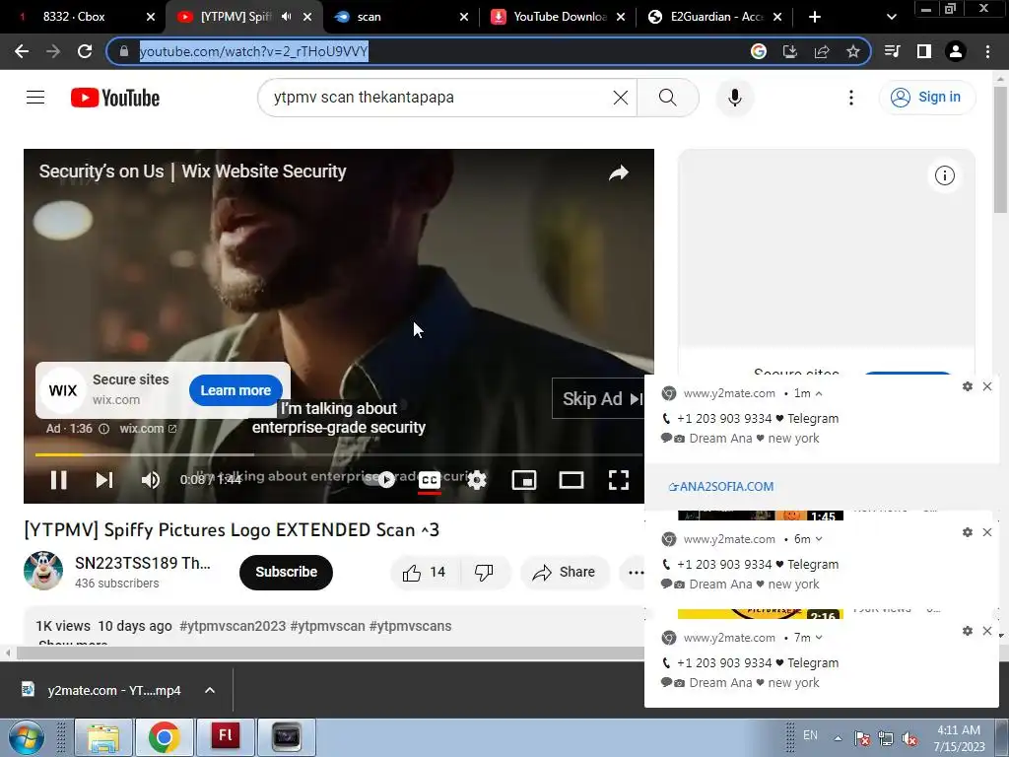Click Skip Ad button
Screen dimensions: 1009x757
[x=599, y=399]
